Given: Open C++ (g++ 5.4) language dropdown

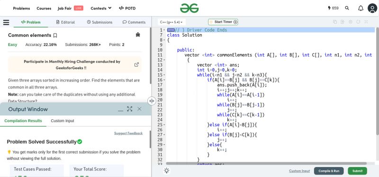Looking at the screenshot, I should click(171, 22).
